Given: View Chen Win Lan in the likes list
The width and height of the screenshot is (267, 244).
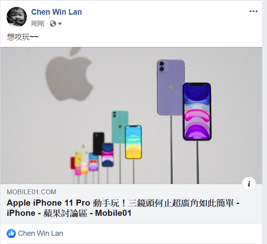Looking at the screenshot, I should click(x=41, y=233).
